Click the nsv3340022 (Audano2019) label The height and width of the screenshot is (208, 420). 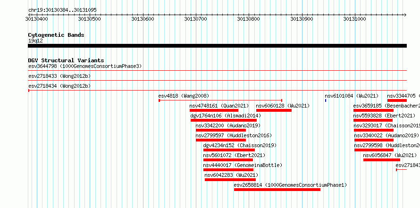click(386, 135)
